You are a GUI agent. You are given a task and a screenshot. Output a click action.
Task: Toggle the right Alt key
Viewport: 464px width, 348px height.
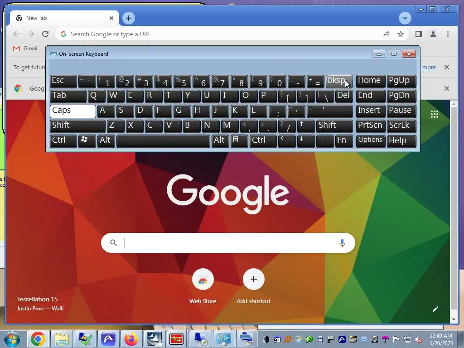(x=220, y=141)
